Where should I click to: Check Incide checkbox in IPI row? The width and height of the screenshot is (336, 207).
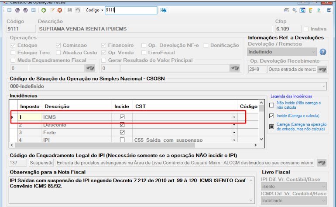[122, 140]
